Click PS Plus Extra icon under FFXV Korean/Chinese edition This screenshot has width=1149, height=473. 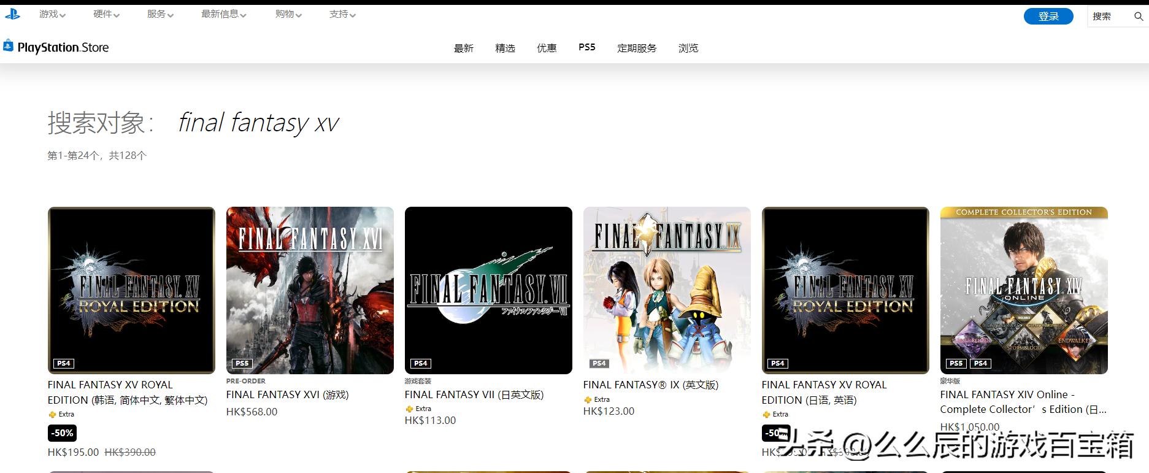pos(52,414)
